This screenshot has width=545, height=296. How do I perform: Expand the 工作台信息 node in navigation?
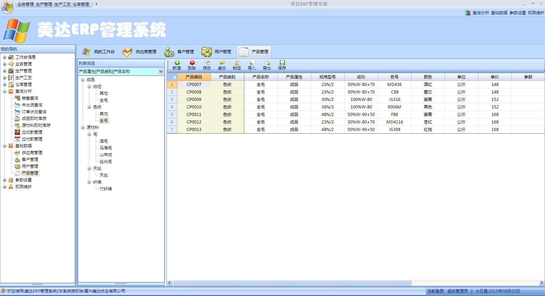(x=4, y=57)
